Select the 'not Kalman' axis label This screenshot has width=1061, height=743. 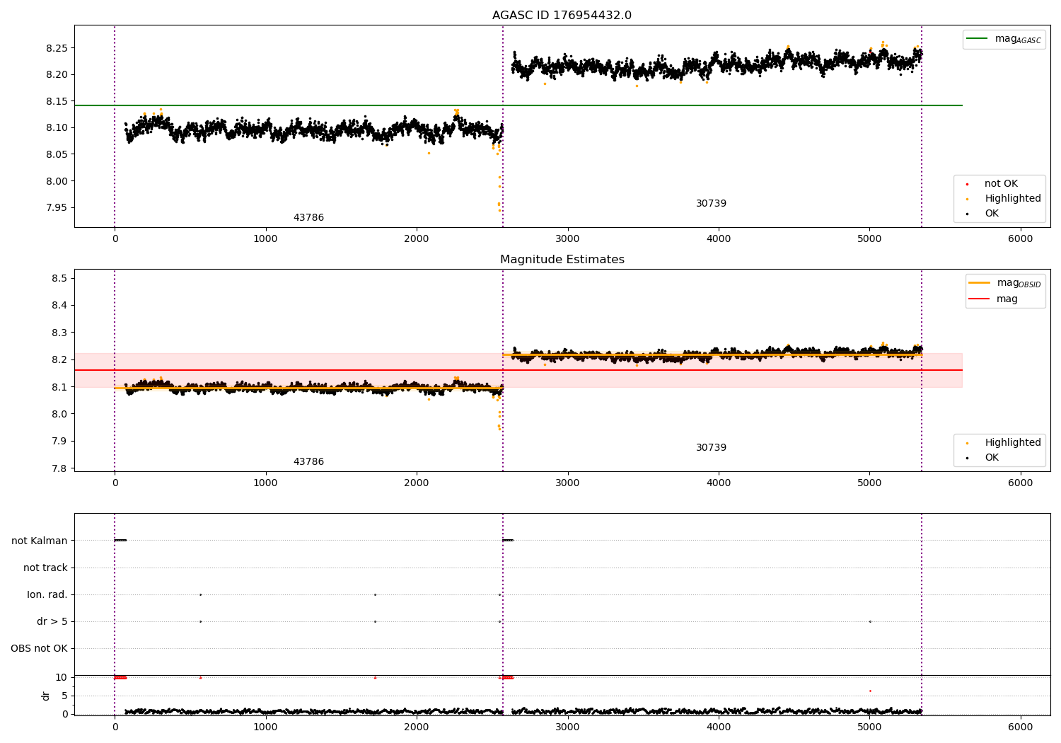pyautogui.click(x=40, y=541)
